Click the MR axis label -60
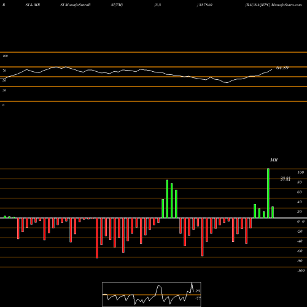This screenshot has width=307, height=307. click(300, 251)
